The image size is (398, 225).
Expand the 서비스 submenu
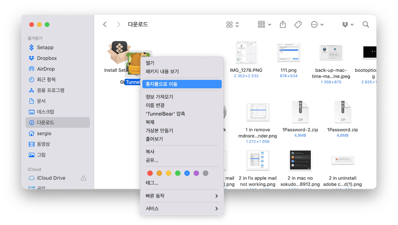tap(182, 209)
